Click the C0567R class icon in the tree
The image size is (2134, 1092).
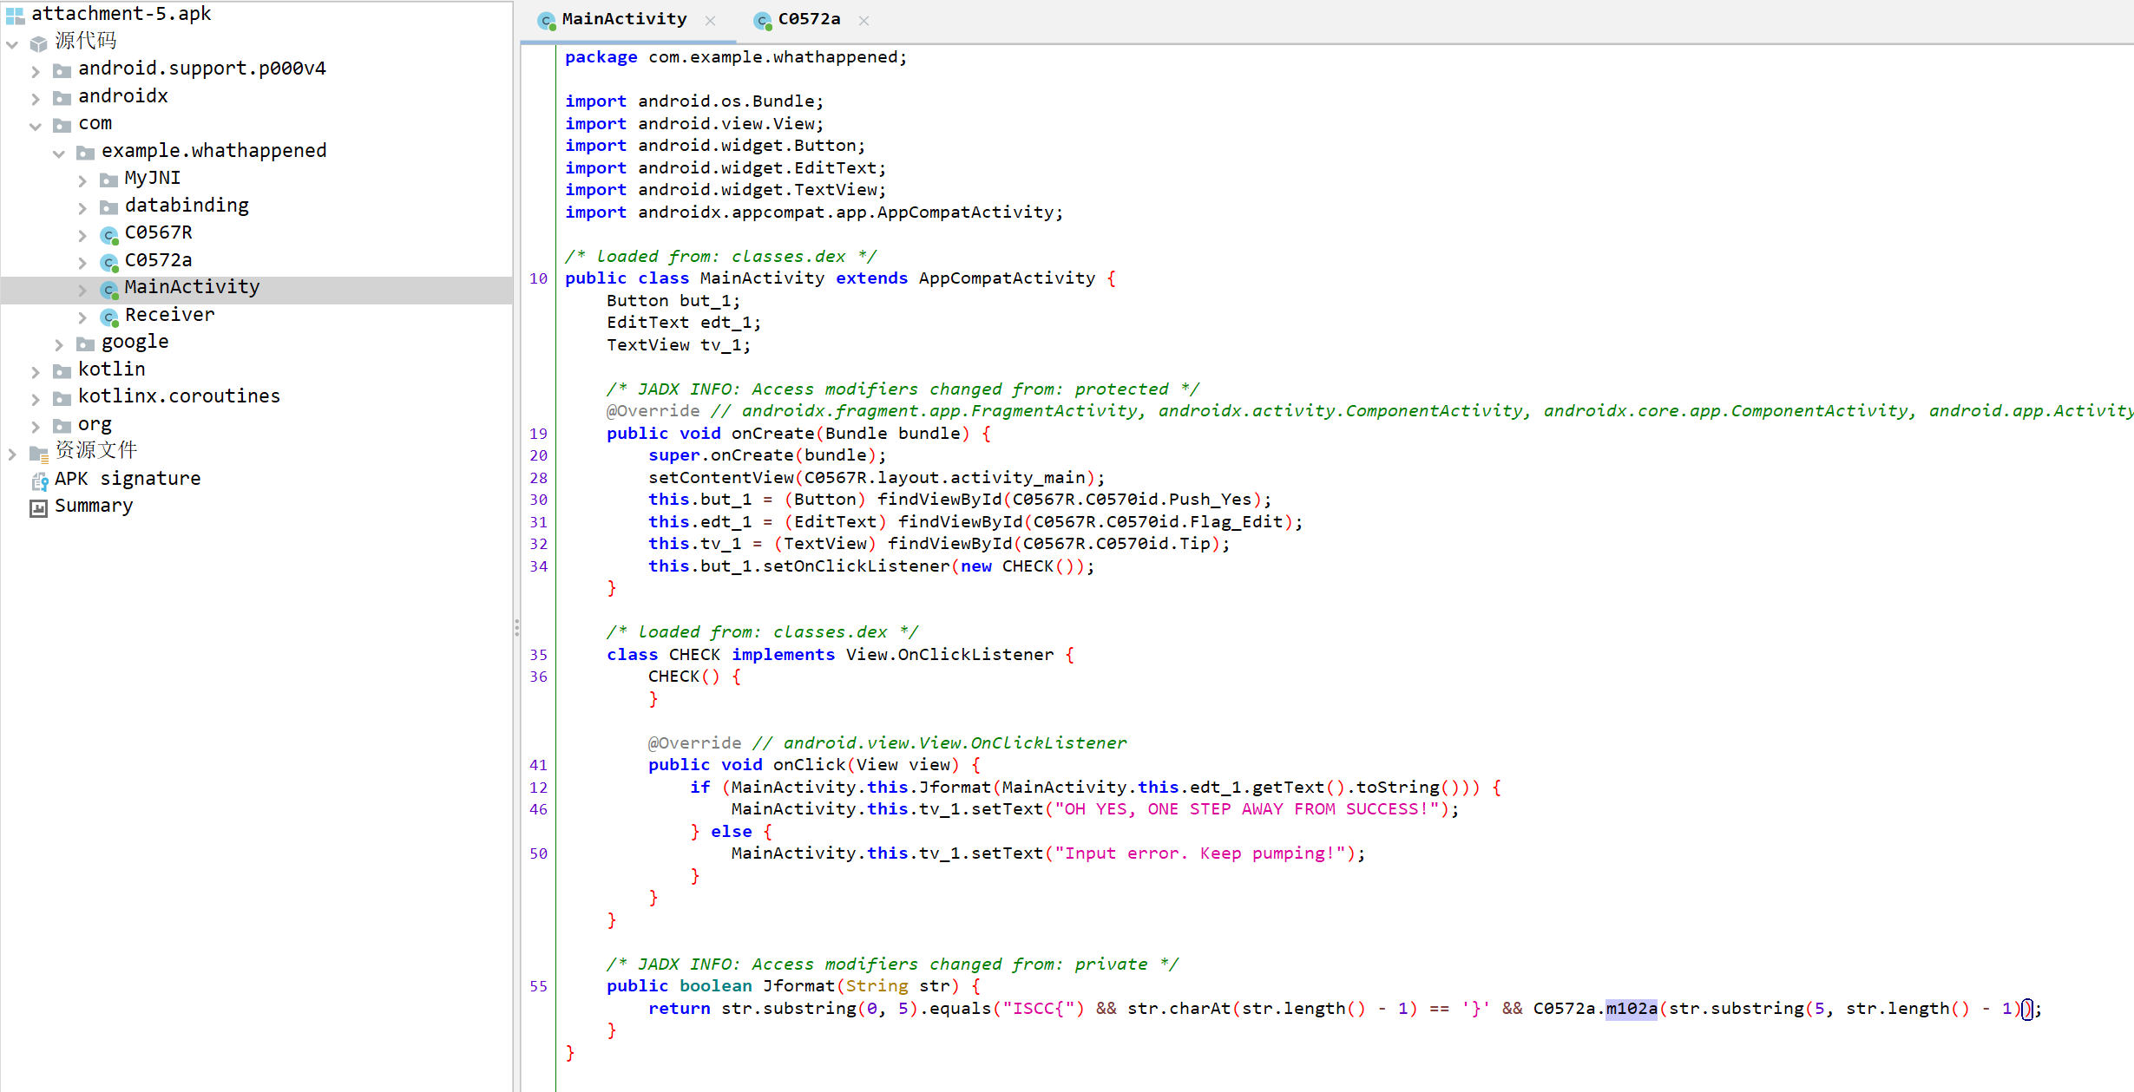(109, 234)
